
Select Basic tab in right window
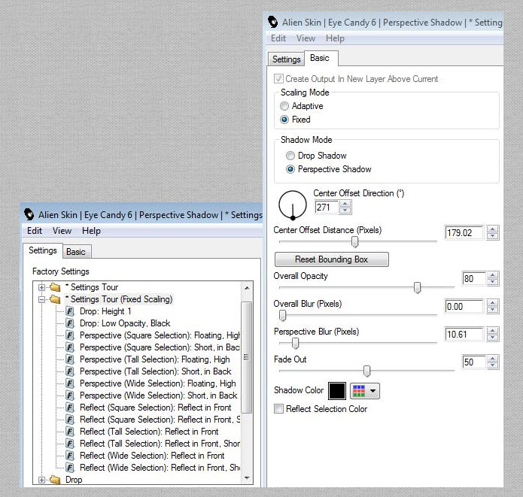point(320,58)
